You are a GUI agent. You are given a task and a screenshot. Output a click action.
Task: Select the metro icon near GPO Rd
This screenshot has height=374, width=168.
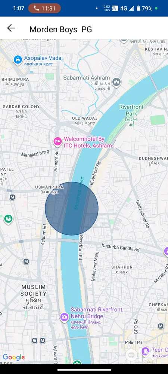pos(161,326)
